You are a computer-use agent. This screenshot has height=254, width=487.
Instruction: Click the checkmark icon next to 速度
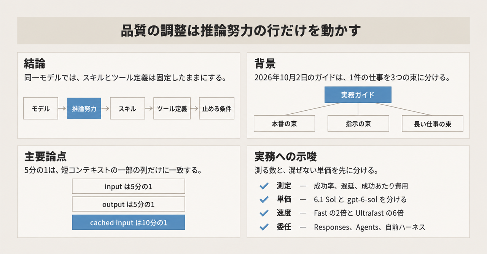pos(264,213)
